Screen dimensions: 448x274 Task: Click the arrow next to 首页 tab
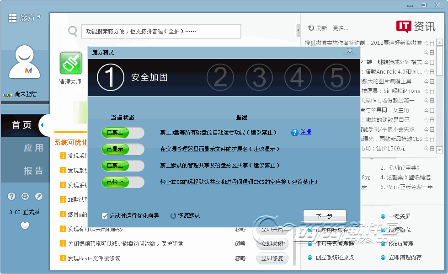[x=42, y=125]
